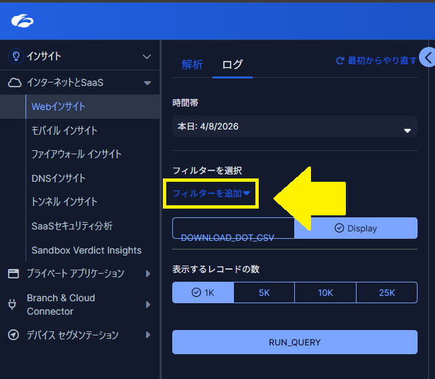The image size is (435, 379).
Task: Click the Branch & Cloud Connector item
Action: point(61,305)
